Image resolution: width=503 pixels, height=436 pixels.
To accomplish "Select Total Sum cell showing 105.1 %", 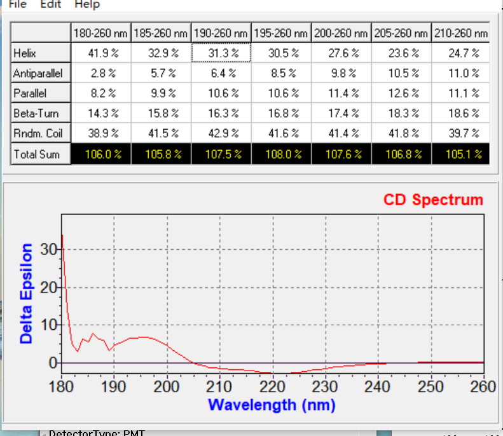I will point(460,154).
